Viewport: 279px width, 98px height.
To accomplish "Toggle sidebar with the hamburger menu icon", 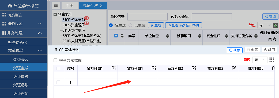I will (56, 6).
